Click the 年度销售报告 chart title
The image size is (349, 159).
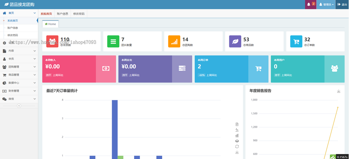260,91
